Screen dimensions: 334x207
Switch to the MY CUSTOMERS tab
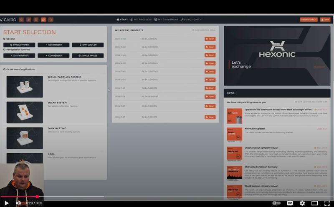(166, 20)
